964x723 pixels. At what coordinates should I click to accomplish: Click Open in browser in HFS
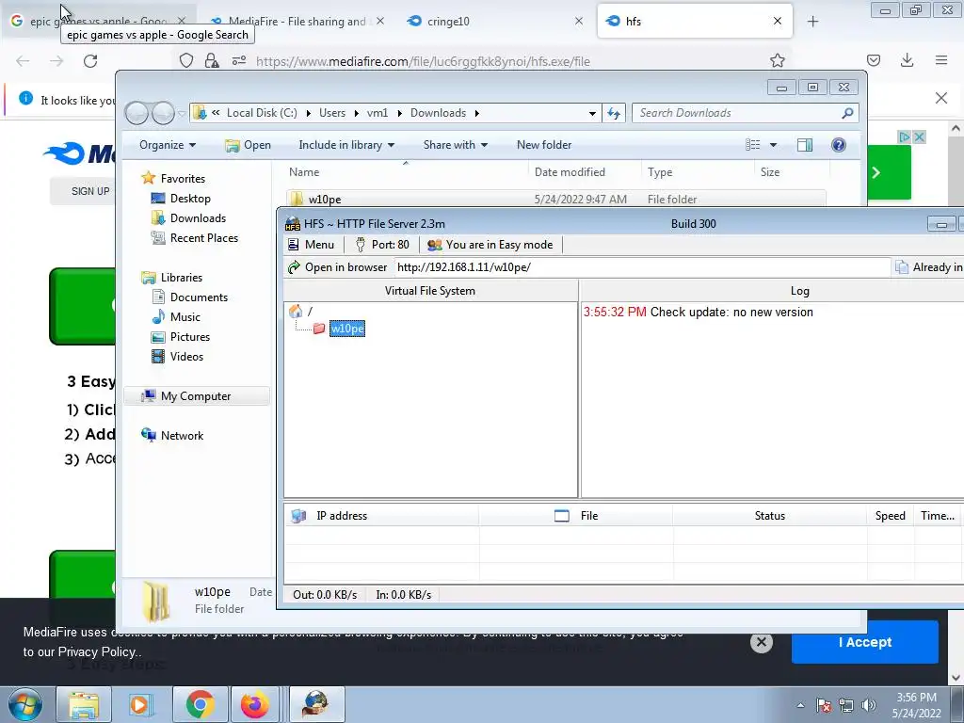coord(338,267)
